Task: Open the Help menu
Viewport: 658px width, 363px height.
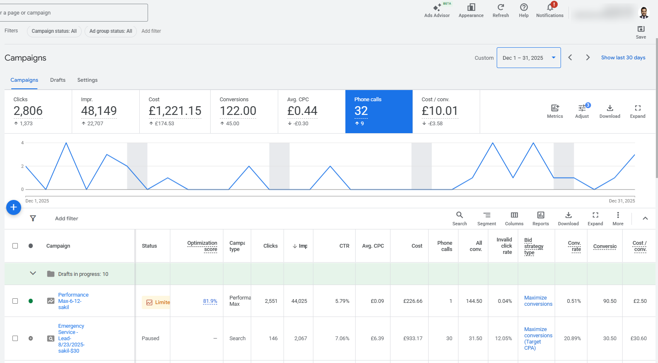Action: click(524, 11)
